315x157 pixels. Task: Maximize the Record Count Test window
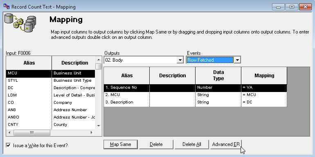(x=292, y=7)
